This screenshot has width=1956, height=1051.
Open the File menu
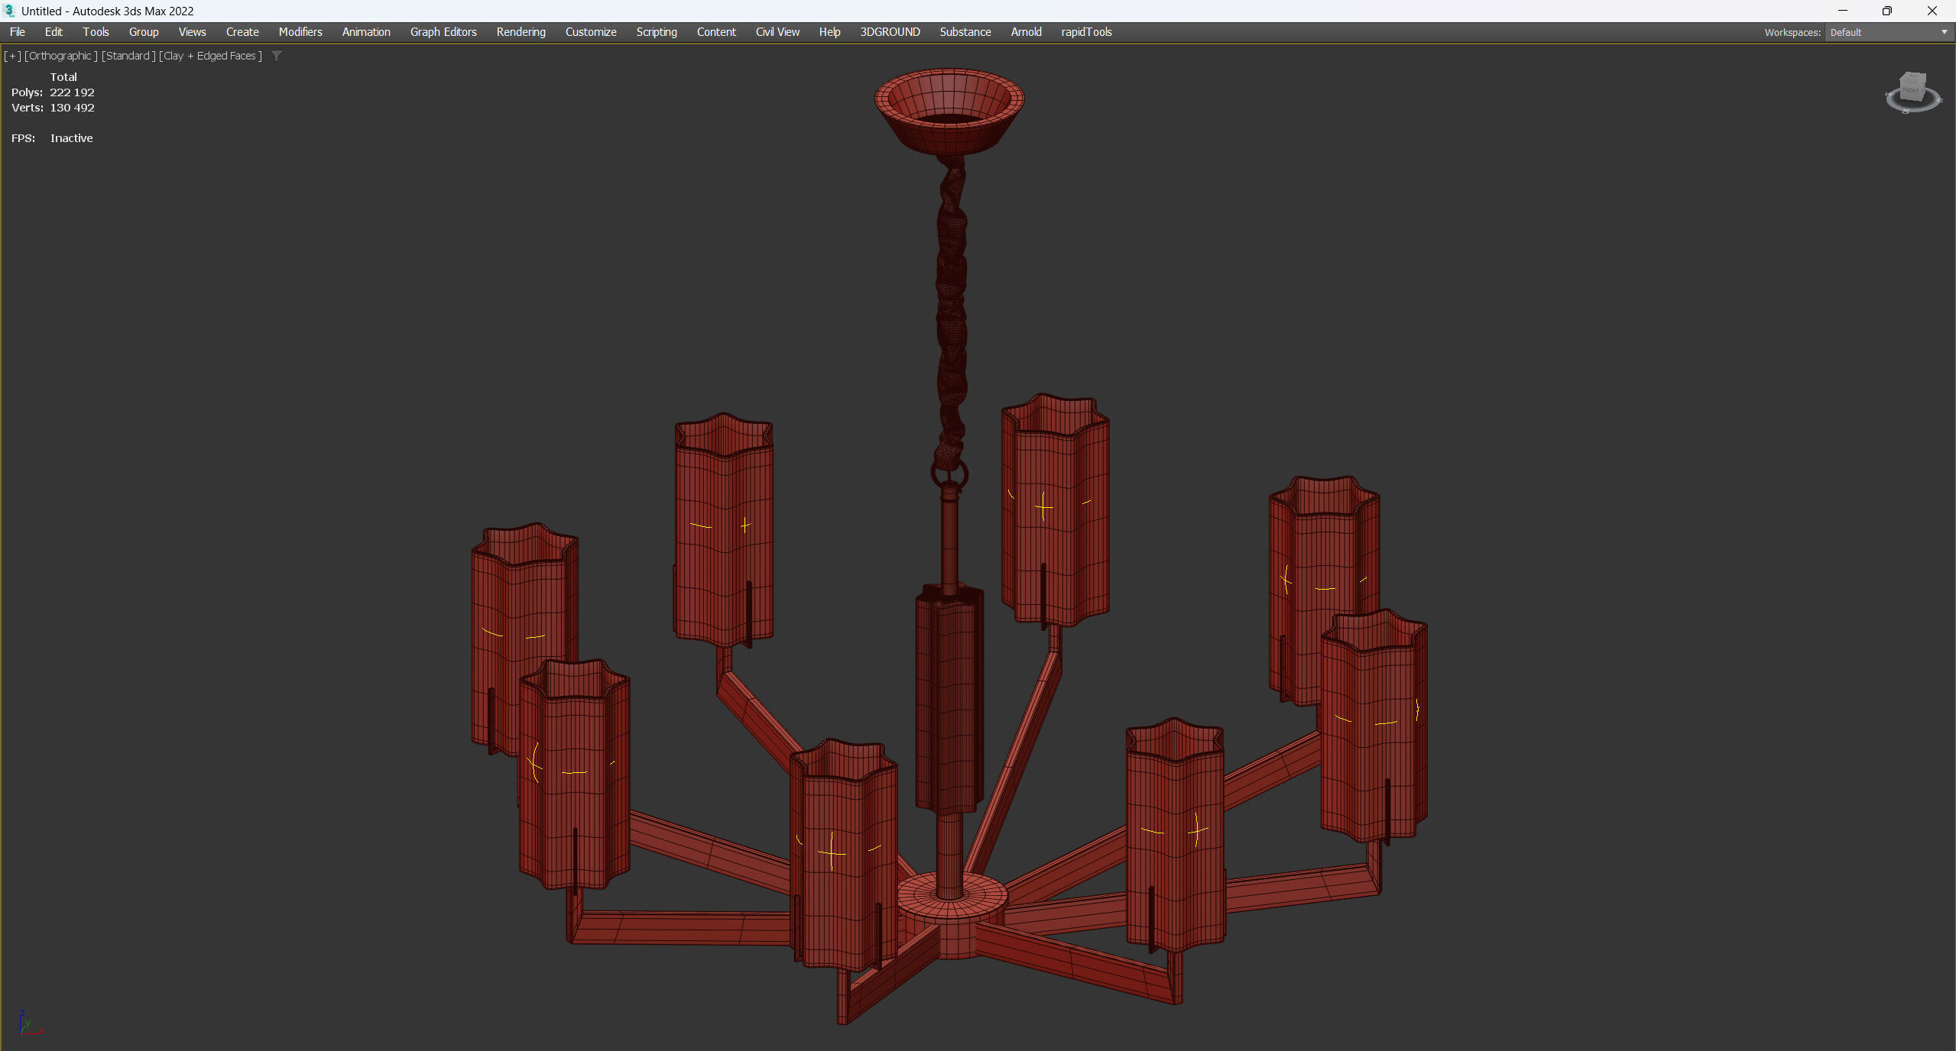point(17,32)
